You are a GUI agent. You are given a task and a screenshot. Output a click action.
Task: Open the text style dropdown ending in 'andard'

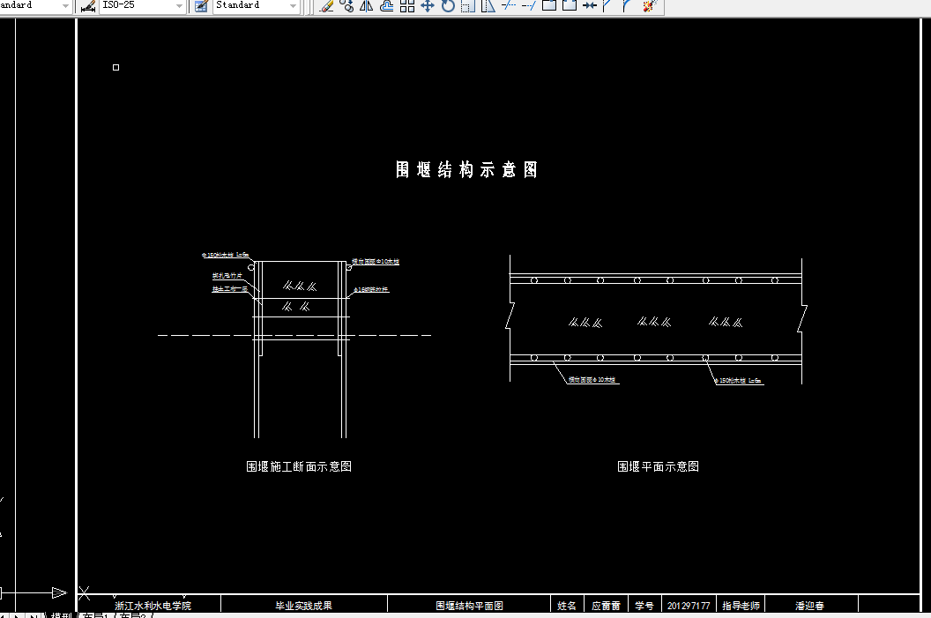pyautogui.click(x=65, y=6)
